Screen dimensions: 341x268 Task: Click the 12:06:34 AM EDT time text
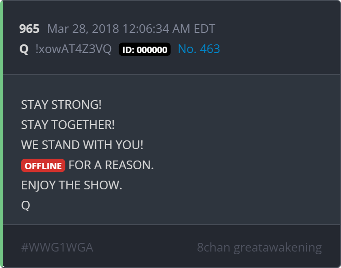169,29
